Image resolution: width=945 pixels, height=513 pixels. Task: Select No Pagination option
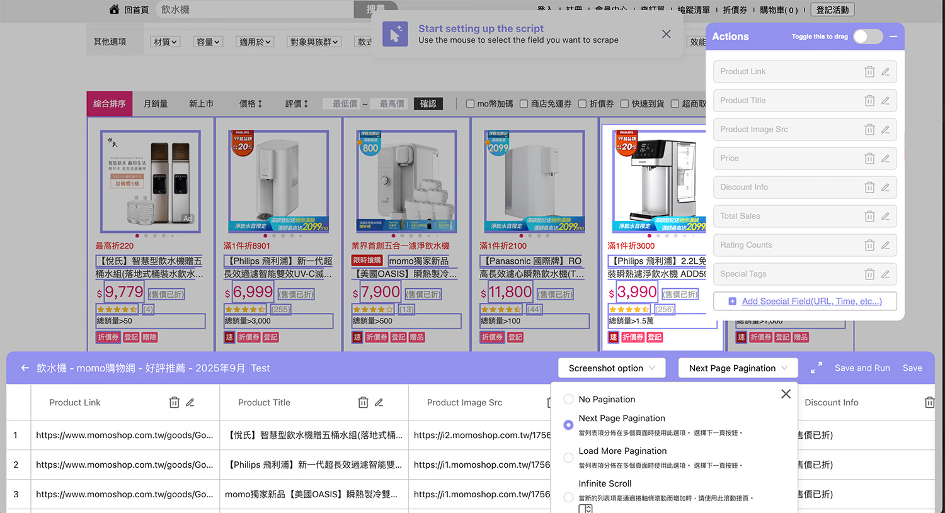coord(568,399)
